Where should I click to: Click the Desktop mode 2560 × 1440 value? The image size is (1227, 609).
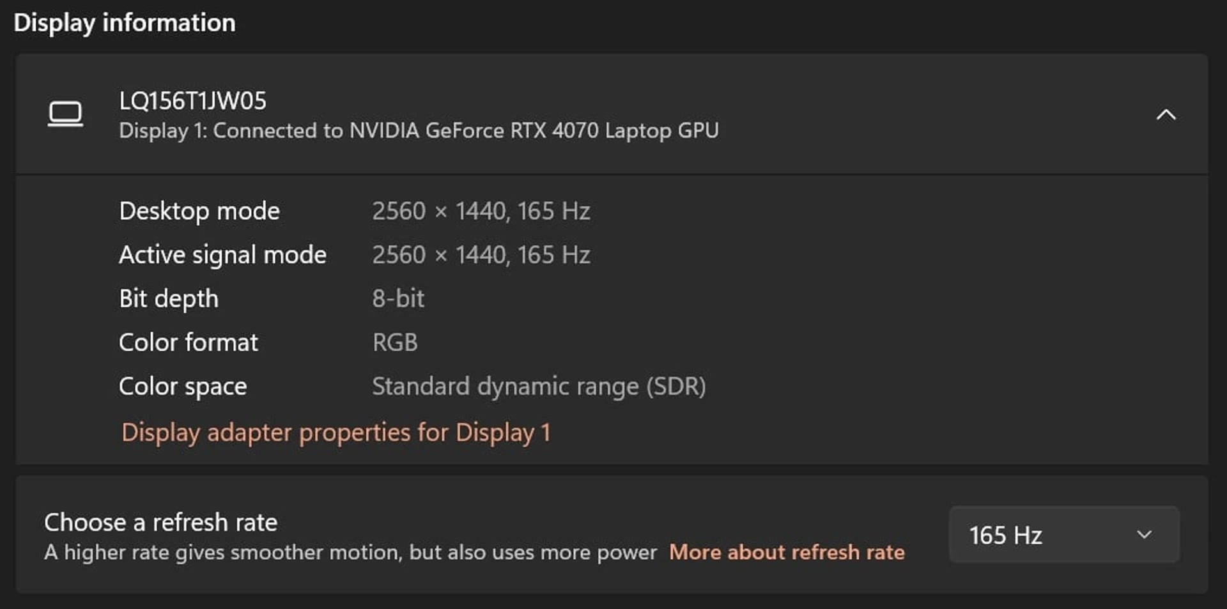481,212
